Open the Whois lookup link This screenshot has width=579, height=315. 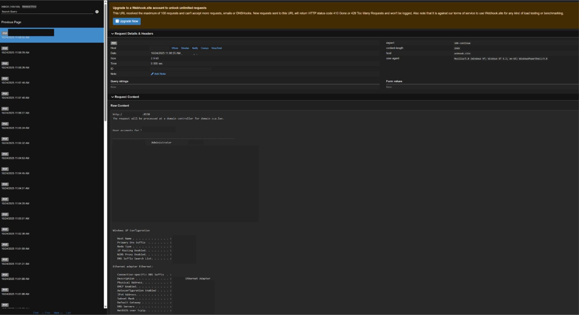coord(175,48)
